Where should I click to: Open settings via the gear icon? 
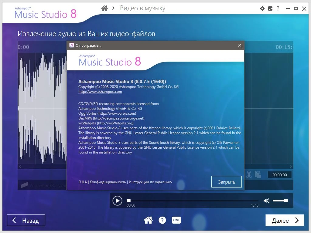click(262, 8)
